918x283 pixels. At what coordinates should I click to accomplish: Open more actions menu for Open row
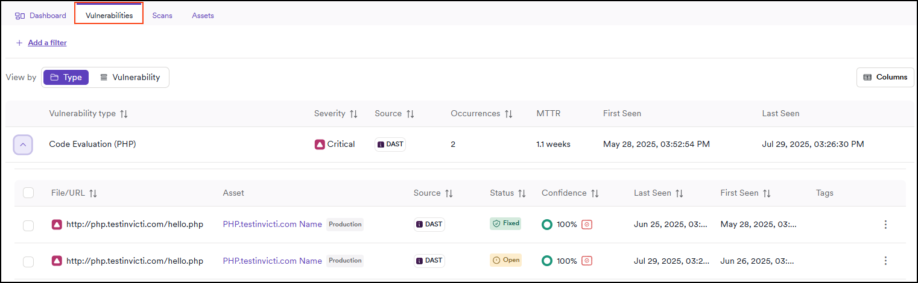click(x=885, y=261)
